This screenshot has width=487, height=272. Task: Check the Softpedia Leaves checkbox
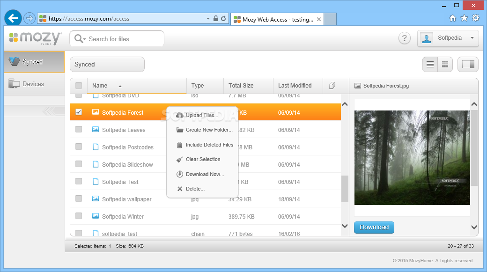[79, 129]
